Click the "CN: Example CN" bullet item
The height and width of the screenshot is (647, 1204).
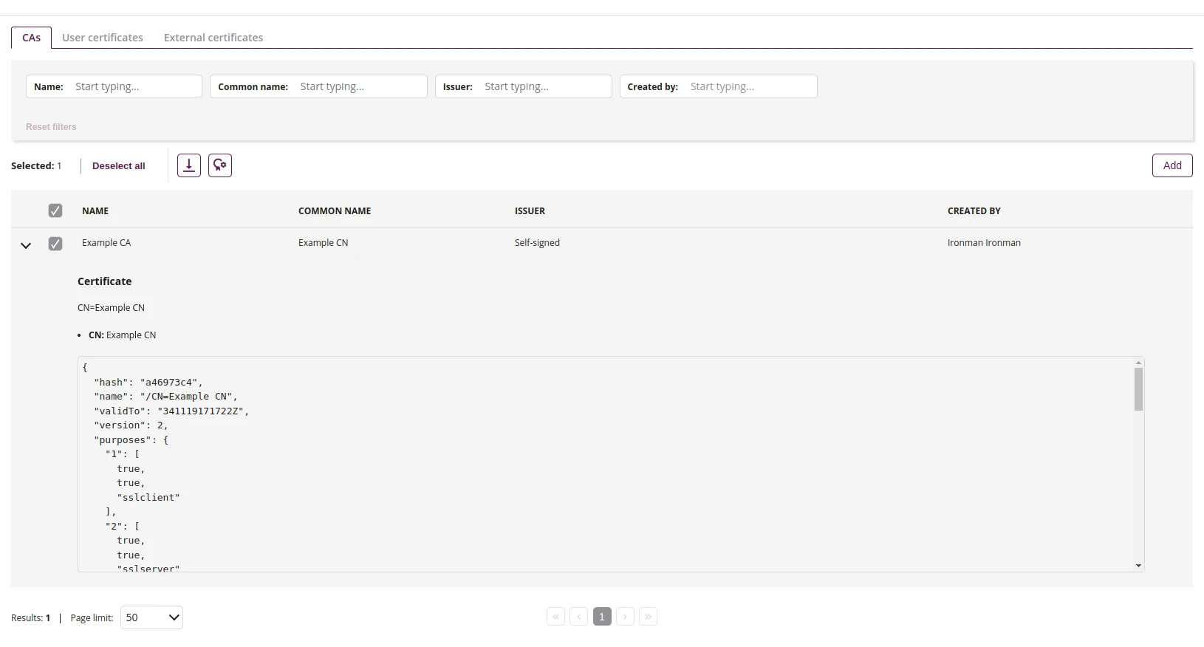click(123, 335)
